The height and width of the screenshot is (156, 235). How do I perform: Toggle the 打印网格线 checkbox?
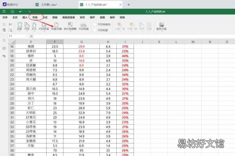pos(95,24)
